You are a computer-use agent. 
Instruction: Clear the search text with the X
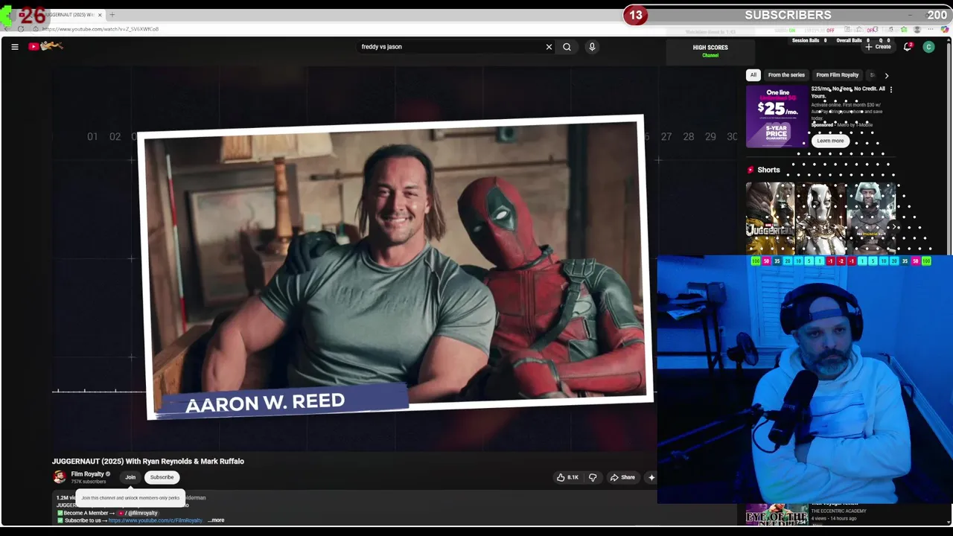click(x=549, y=47)
